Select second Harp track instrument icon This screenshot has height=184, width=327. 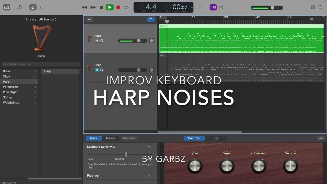point(89,68)
